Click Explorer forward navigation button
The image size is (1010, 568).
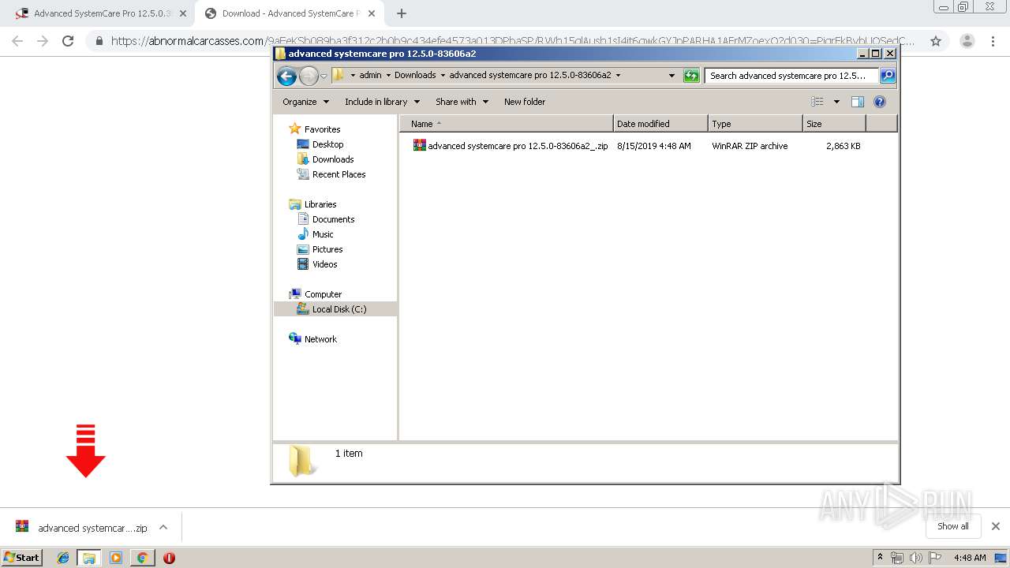coord(309,76)
